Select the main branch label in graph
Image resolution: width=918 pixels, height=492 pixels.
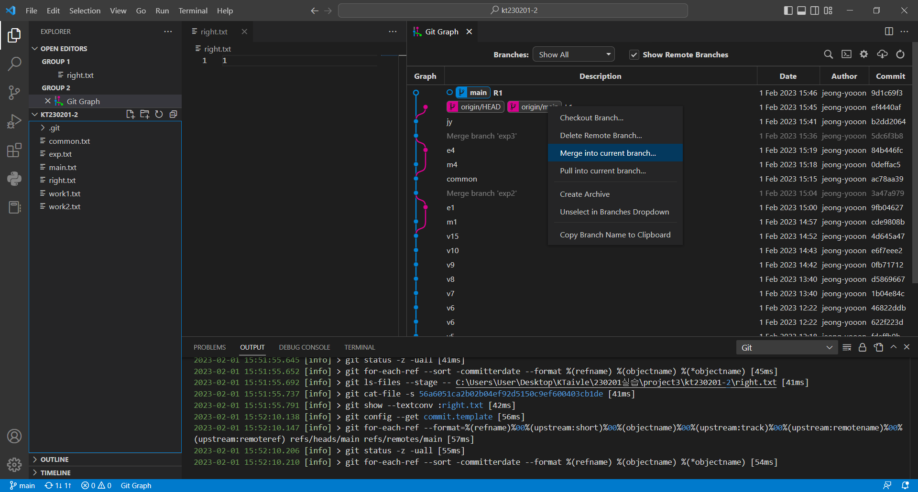click(x=473, y=93)
